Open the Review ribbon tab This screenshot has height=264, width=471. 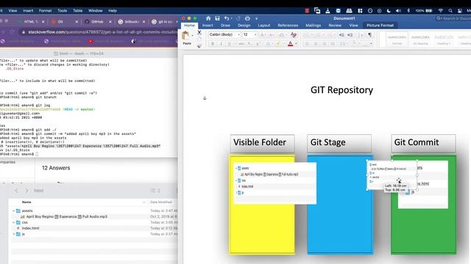(335, 26)
